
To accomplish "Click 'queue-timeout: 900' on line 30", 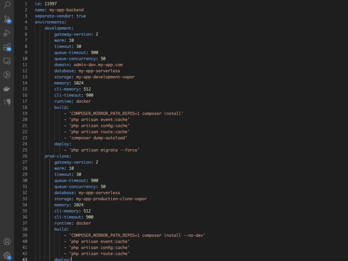I will 76,181.
